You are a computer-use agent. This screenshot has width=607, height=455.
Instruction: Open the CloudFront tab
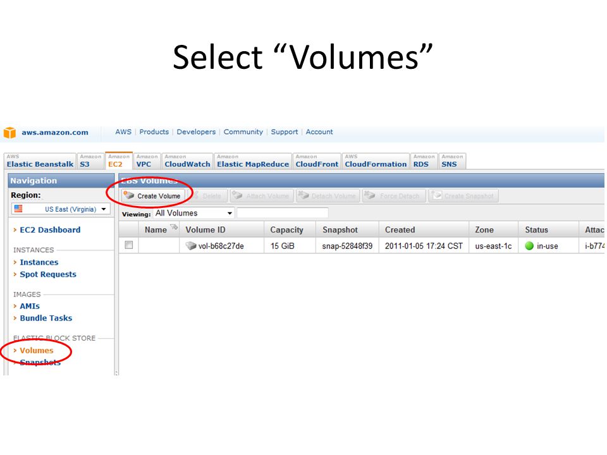(x=317, y=161)
